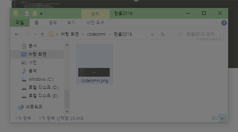Select the codeomni.png thumbnail
The width and height of the screenshot is (238, 132).
[x=94, y=72]
